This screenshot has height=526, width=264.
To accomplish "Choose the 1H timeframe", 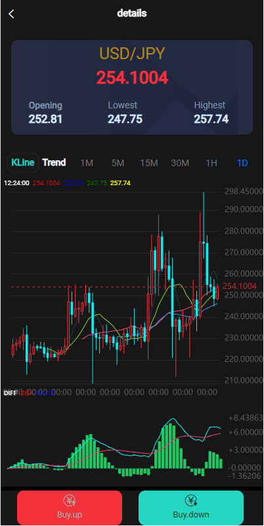I will 211,164.
